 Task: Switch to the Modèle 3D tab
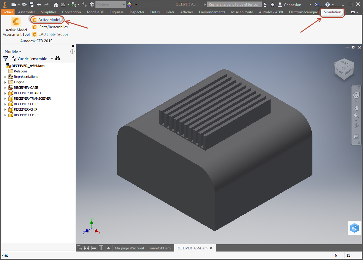coord(95,12)
